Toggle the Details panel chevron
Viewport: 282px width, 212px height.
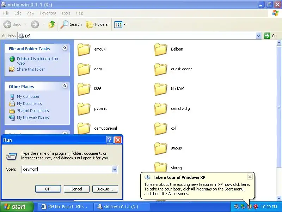pyautogui.click(x=65, y=133)
